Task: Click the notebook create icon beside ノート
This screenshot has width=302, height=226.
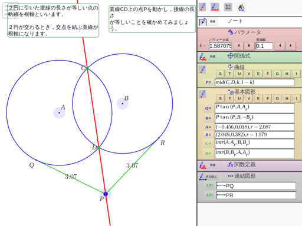Action: click(x=203, y=21)
